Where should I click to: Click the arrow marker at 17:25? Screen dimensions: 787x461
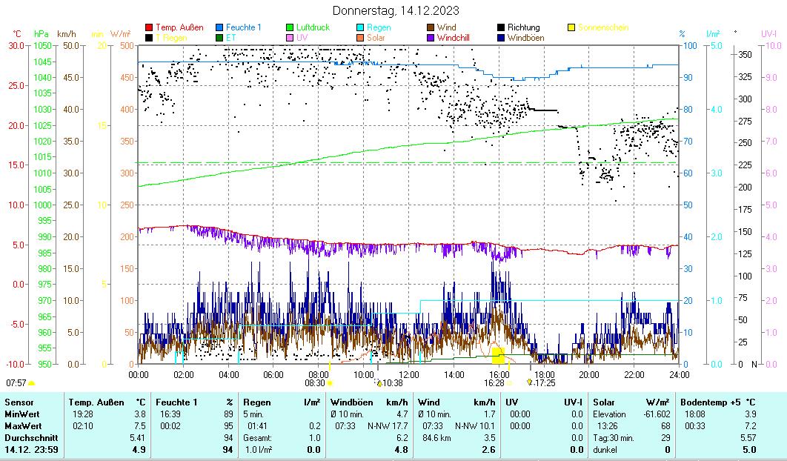pos(529,383)
